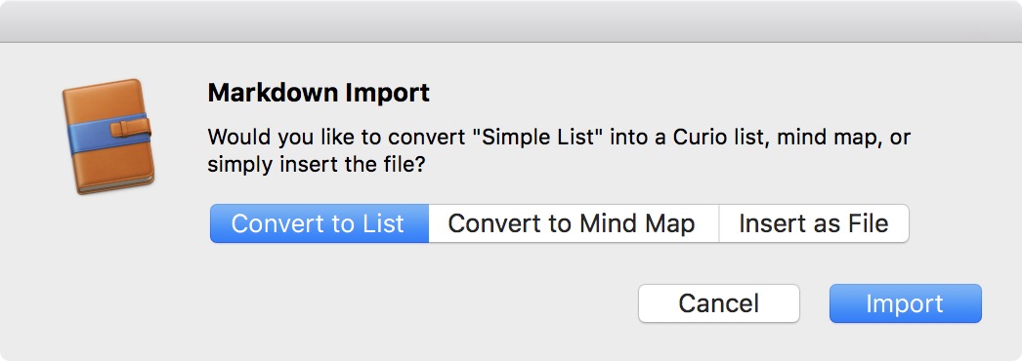Screen dimensions: 1022x361
Task: Click the dialog's gray title bar strip
Action: [x=511, y=21]
